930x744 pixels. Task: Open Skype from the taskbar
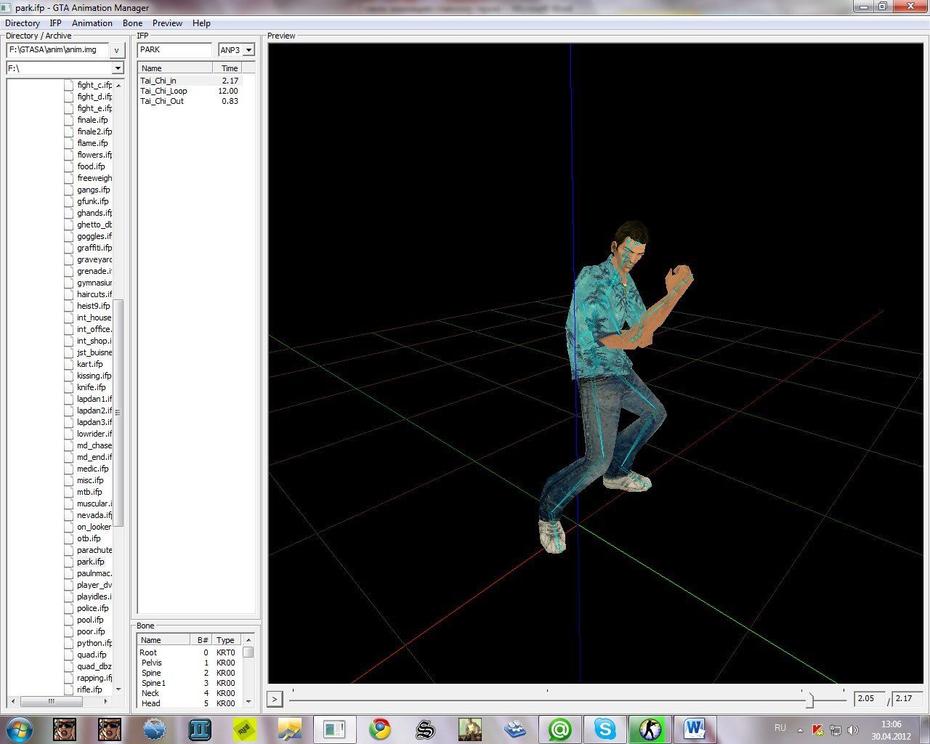click(604, 729)
